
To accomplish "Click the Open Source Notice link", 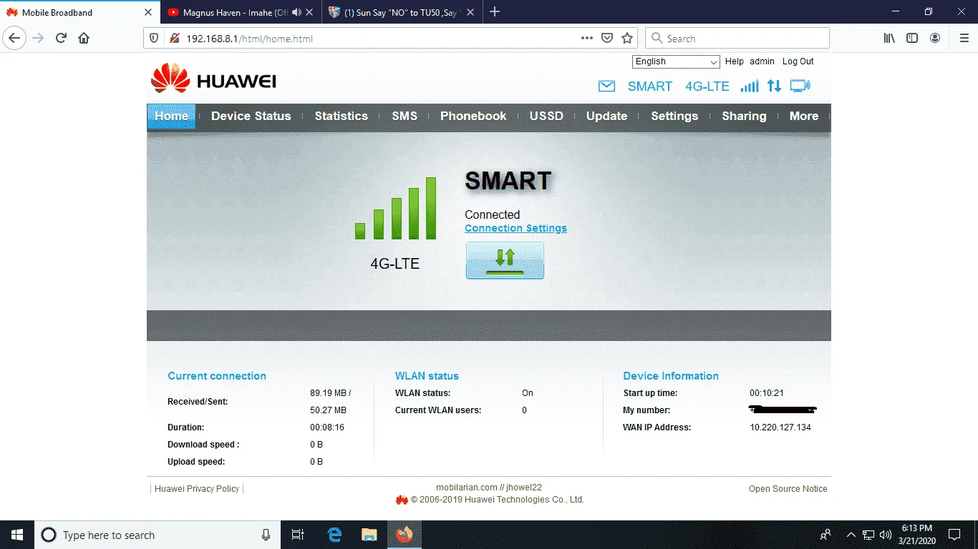I will [x=788, y=489].
